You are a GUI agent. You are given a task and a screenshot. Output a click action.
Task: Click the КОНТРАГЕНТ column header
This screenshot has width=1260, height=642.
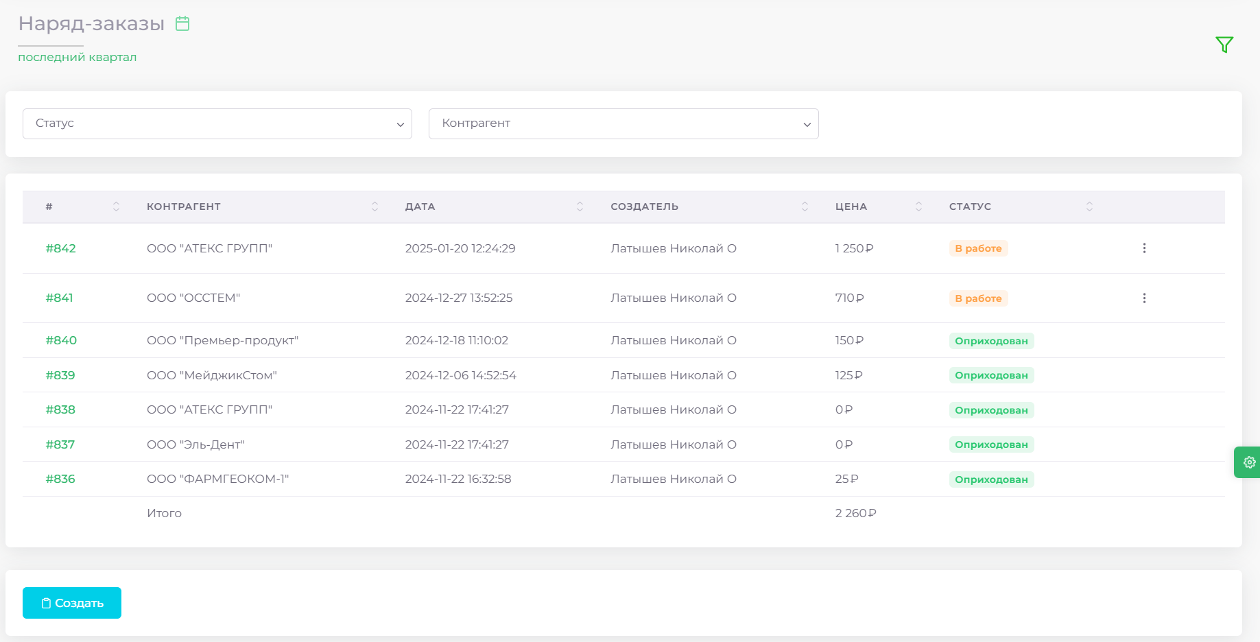[x=184, y=206]
